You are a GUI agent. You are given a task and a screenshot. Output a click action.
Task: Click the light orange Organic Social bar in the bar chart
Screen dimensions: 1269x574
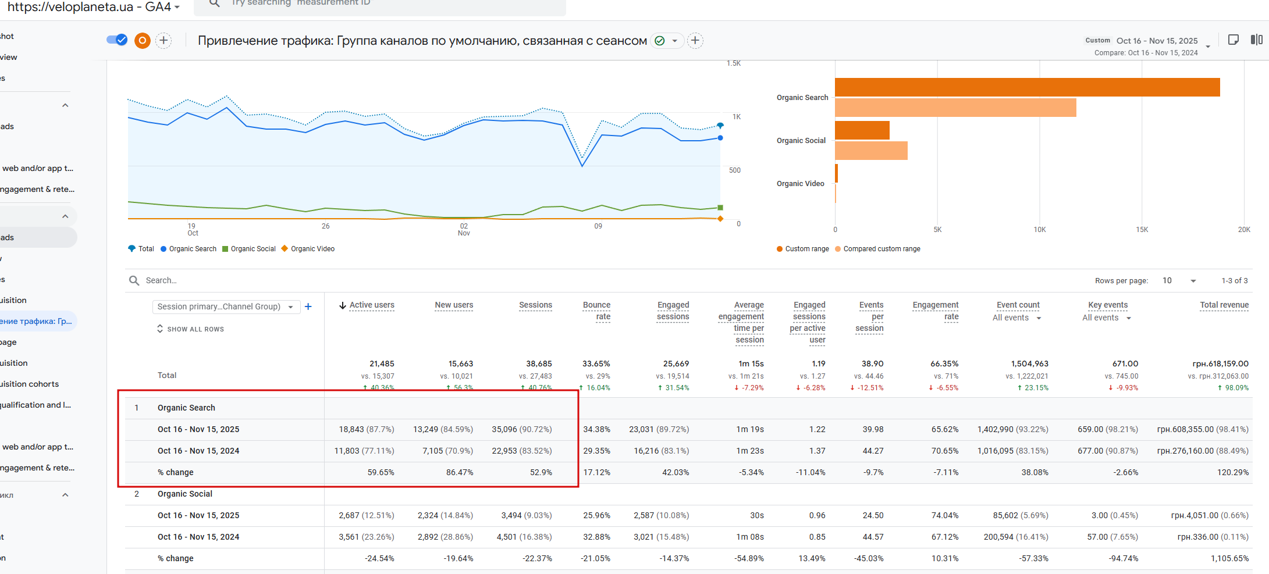tap(871, 151)
